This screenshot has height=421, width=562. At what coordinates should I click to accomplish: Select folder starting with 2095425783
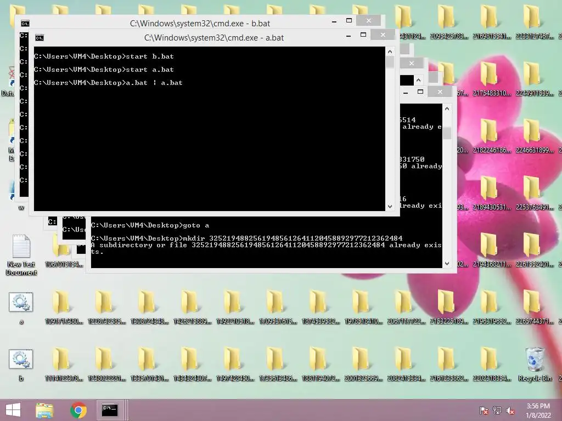pyautogui.click(x=449, y=22)
